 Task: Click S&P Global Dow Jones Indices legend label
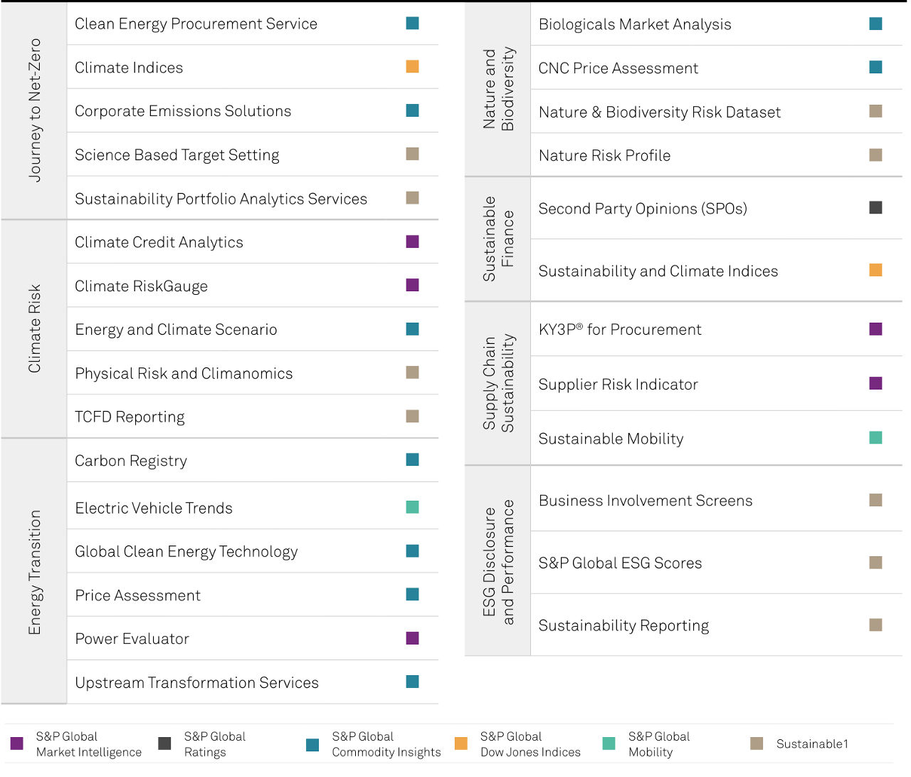click(530, 744)
